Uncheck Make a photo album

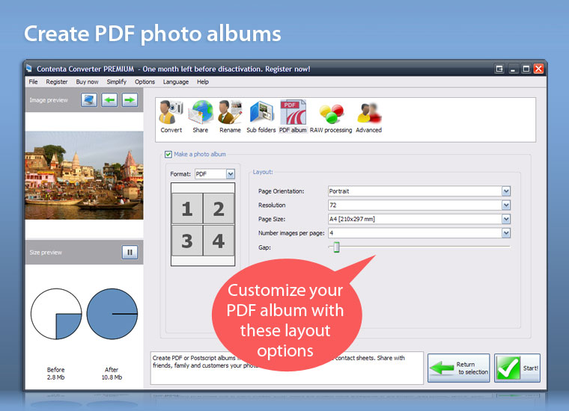point(168,154)
